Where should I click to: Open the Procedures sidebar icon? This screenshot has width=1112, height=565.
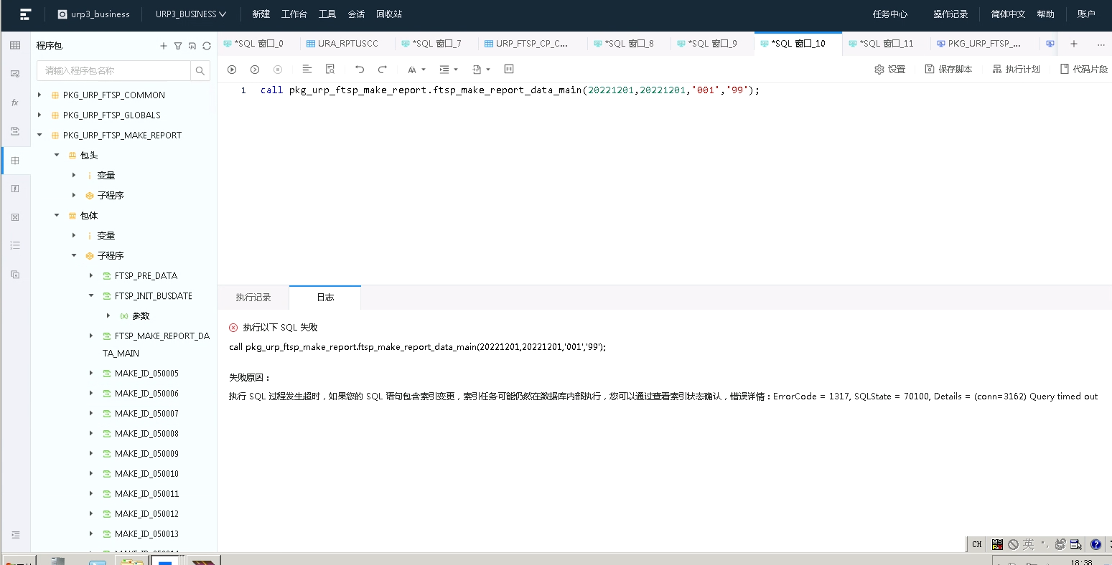coord(15,131)
